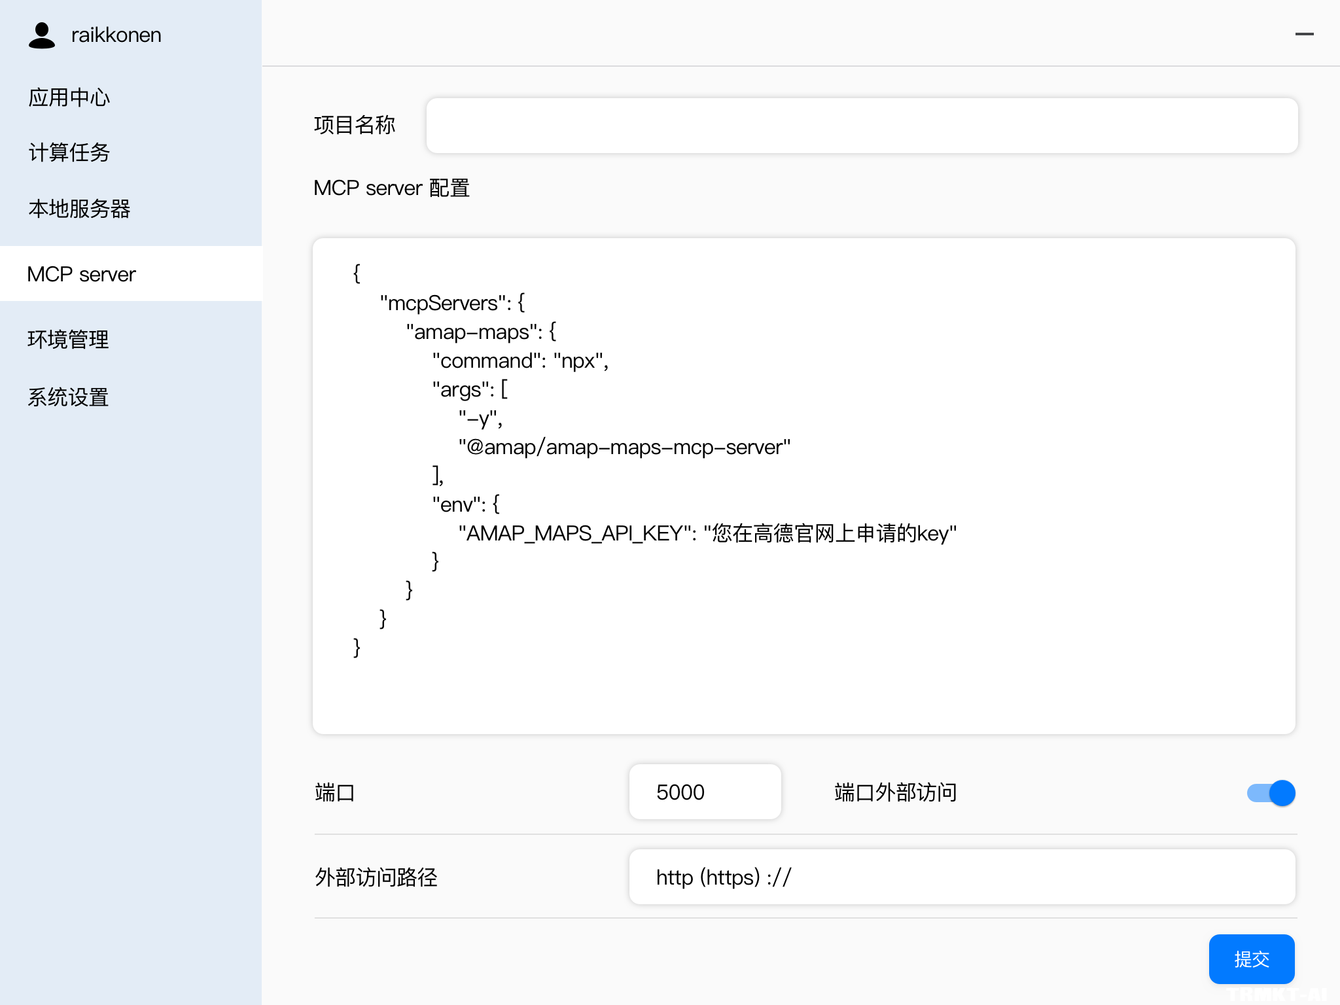
Task: Click the npx command value in config
Action: 580,361
